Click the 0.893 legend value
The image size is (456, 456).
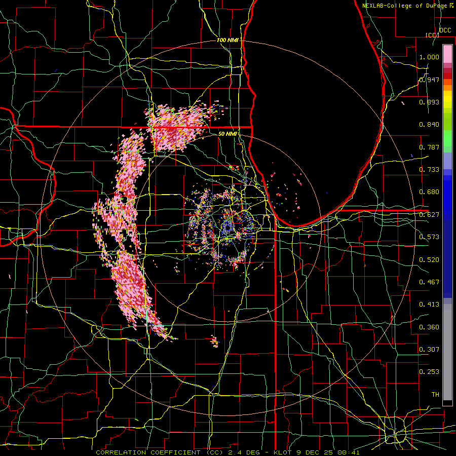pyautogui.click(x=429, y=102)
